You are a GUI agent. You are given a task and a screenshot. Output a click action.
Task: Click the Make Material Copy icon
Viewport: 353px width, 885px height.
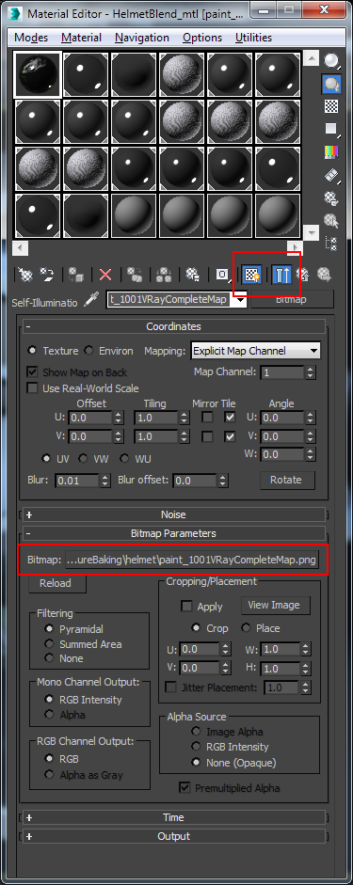point(135,275)
